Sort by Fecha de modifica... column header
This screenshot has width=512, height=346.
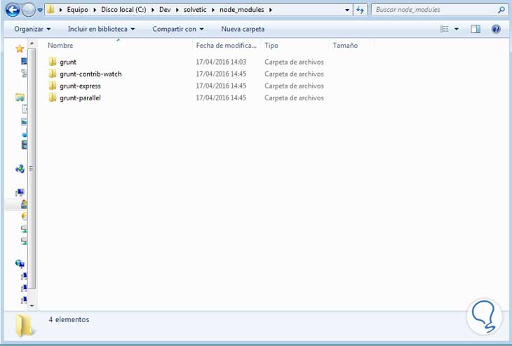227,46
